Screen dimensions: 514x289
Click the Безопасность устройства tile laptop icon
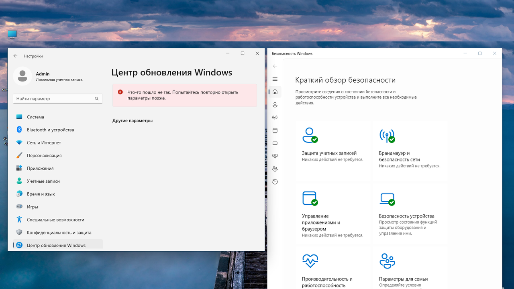click(387, 199)
